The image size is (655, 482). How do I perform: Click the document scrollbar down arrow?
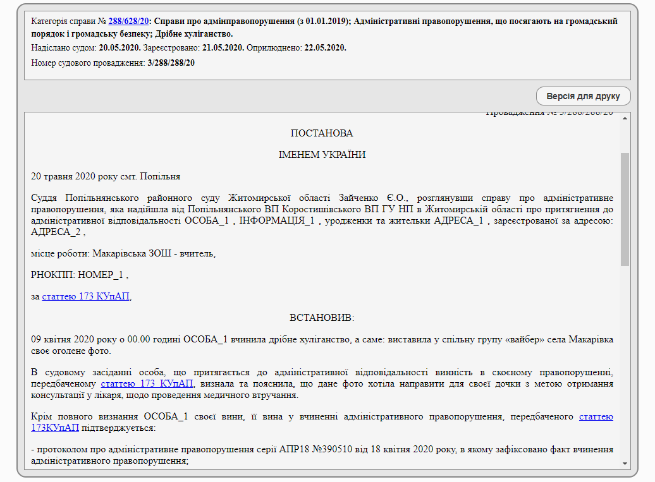point(625,463)
